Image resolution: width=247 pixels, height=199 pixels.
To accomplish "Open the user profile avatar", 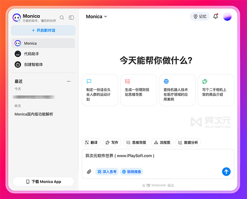I will pos(227,16).
